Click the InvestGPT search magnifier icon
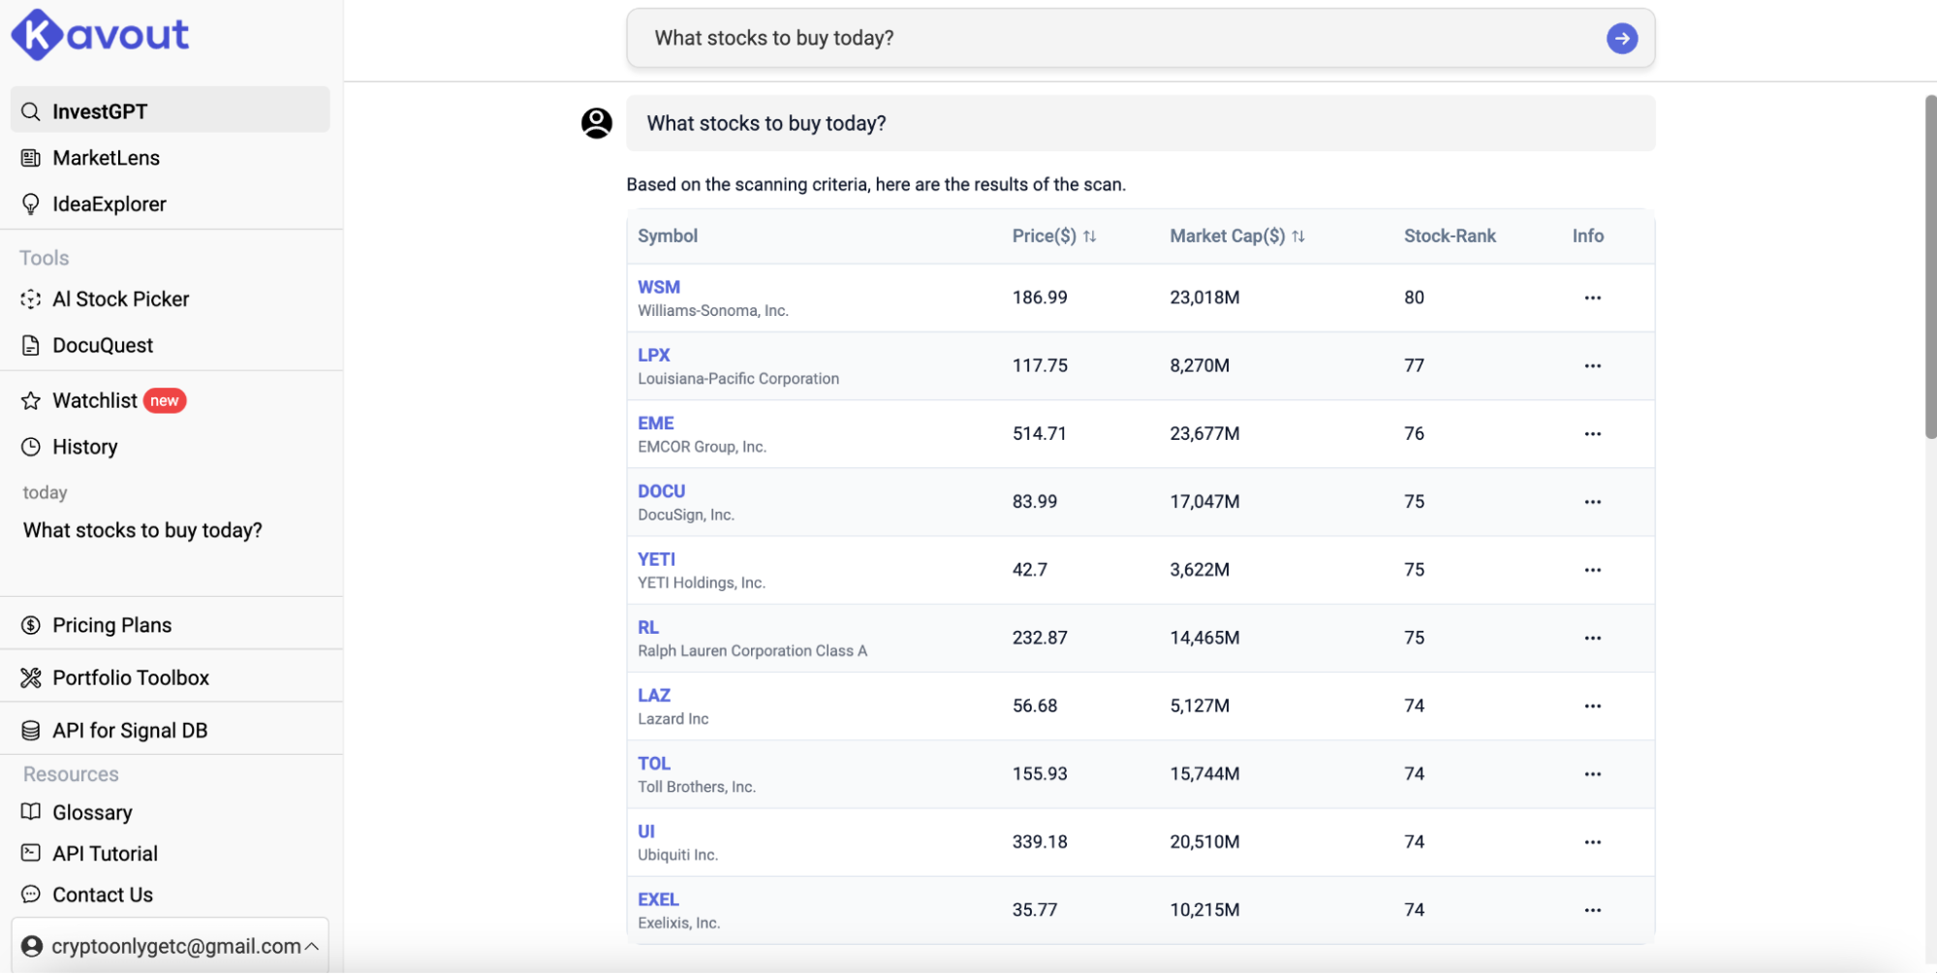Viewport: 1937px width, 974px height. [x=31, y=111]
